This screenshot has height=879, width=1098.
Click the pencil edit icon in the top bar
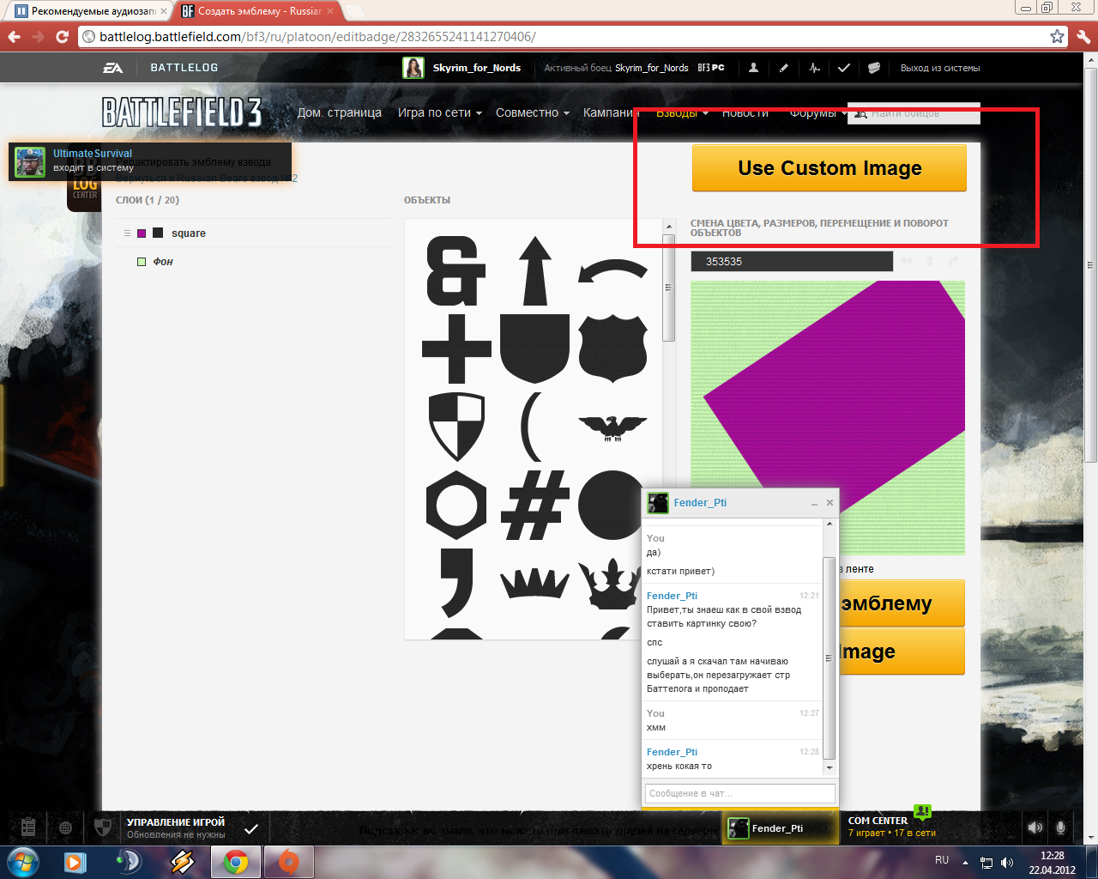[x=784, y=68]
